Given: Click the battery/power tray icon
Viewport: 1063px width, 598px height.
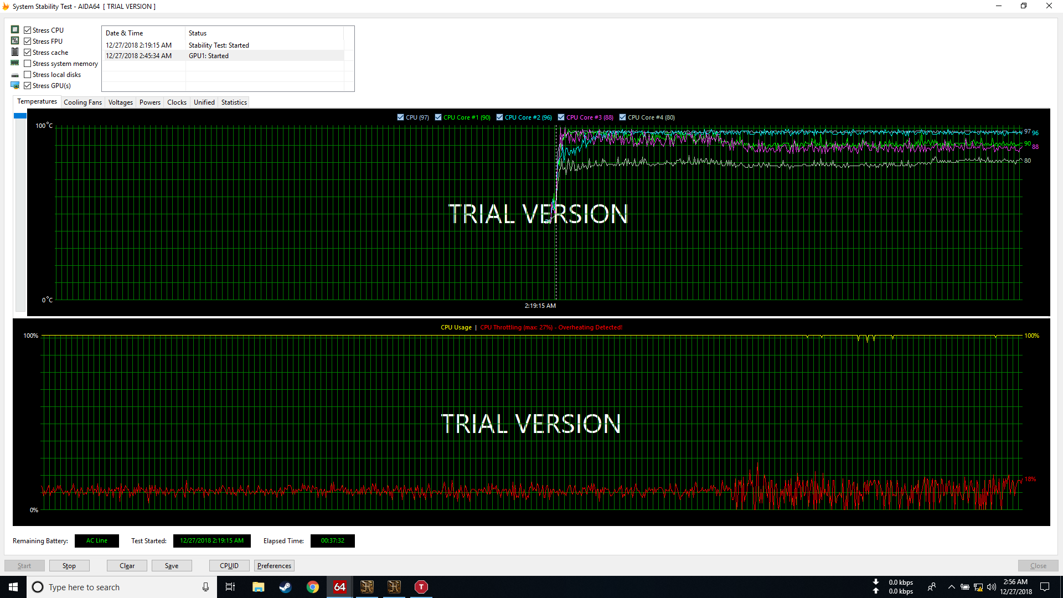Looking at the screenshot, I should 965,587.
